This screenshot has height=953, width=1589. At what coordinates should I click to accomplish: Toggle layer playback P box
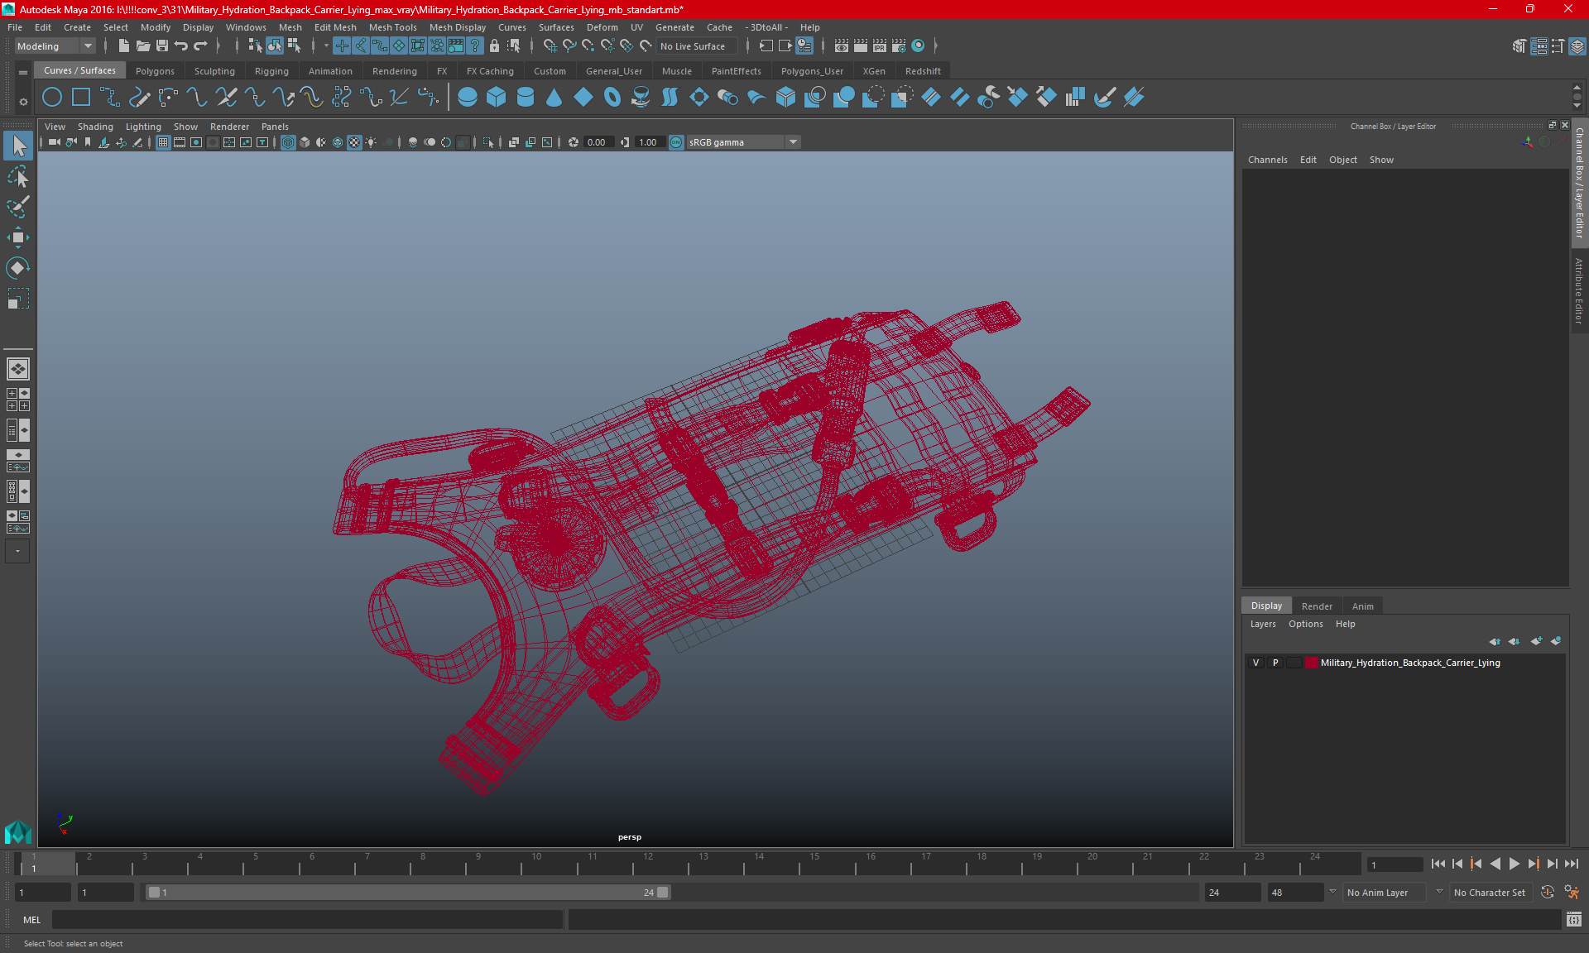1275,663
